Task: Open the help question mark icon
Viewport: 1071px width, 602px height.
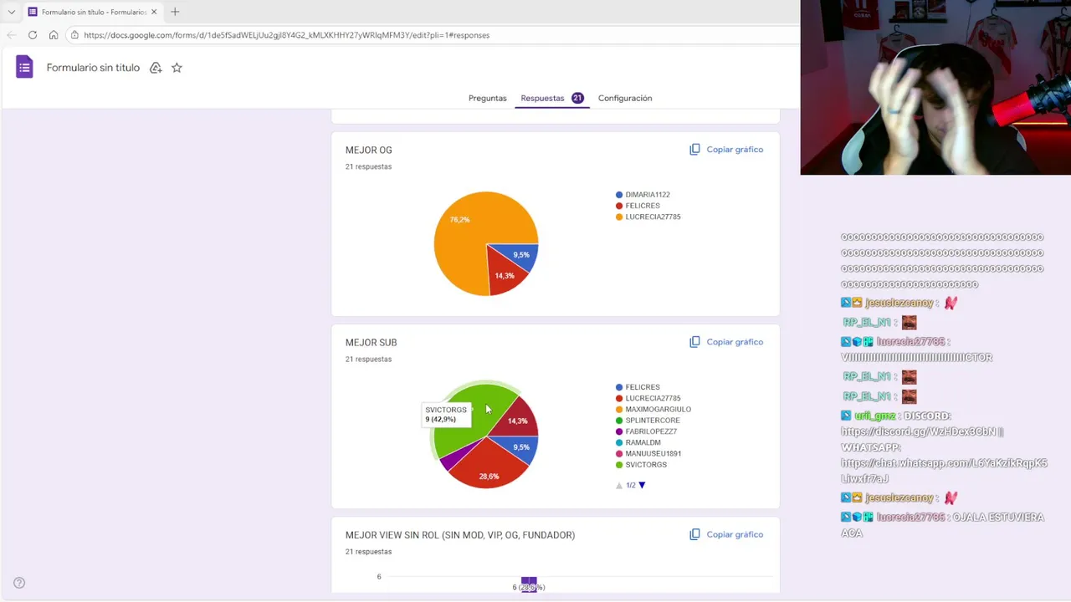Action: pos(19,583)
